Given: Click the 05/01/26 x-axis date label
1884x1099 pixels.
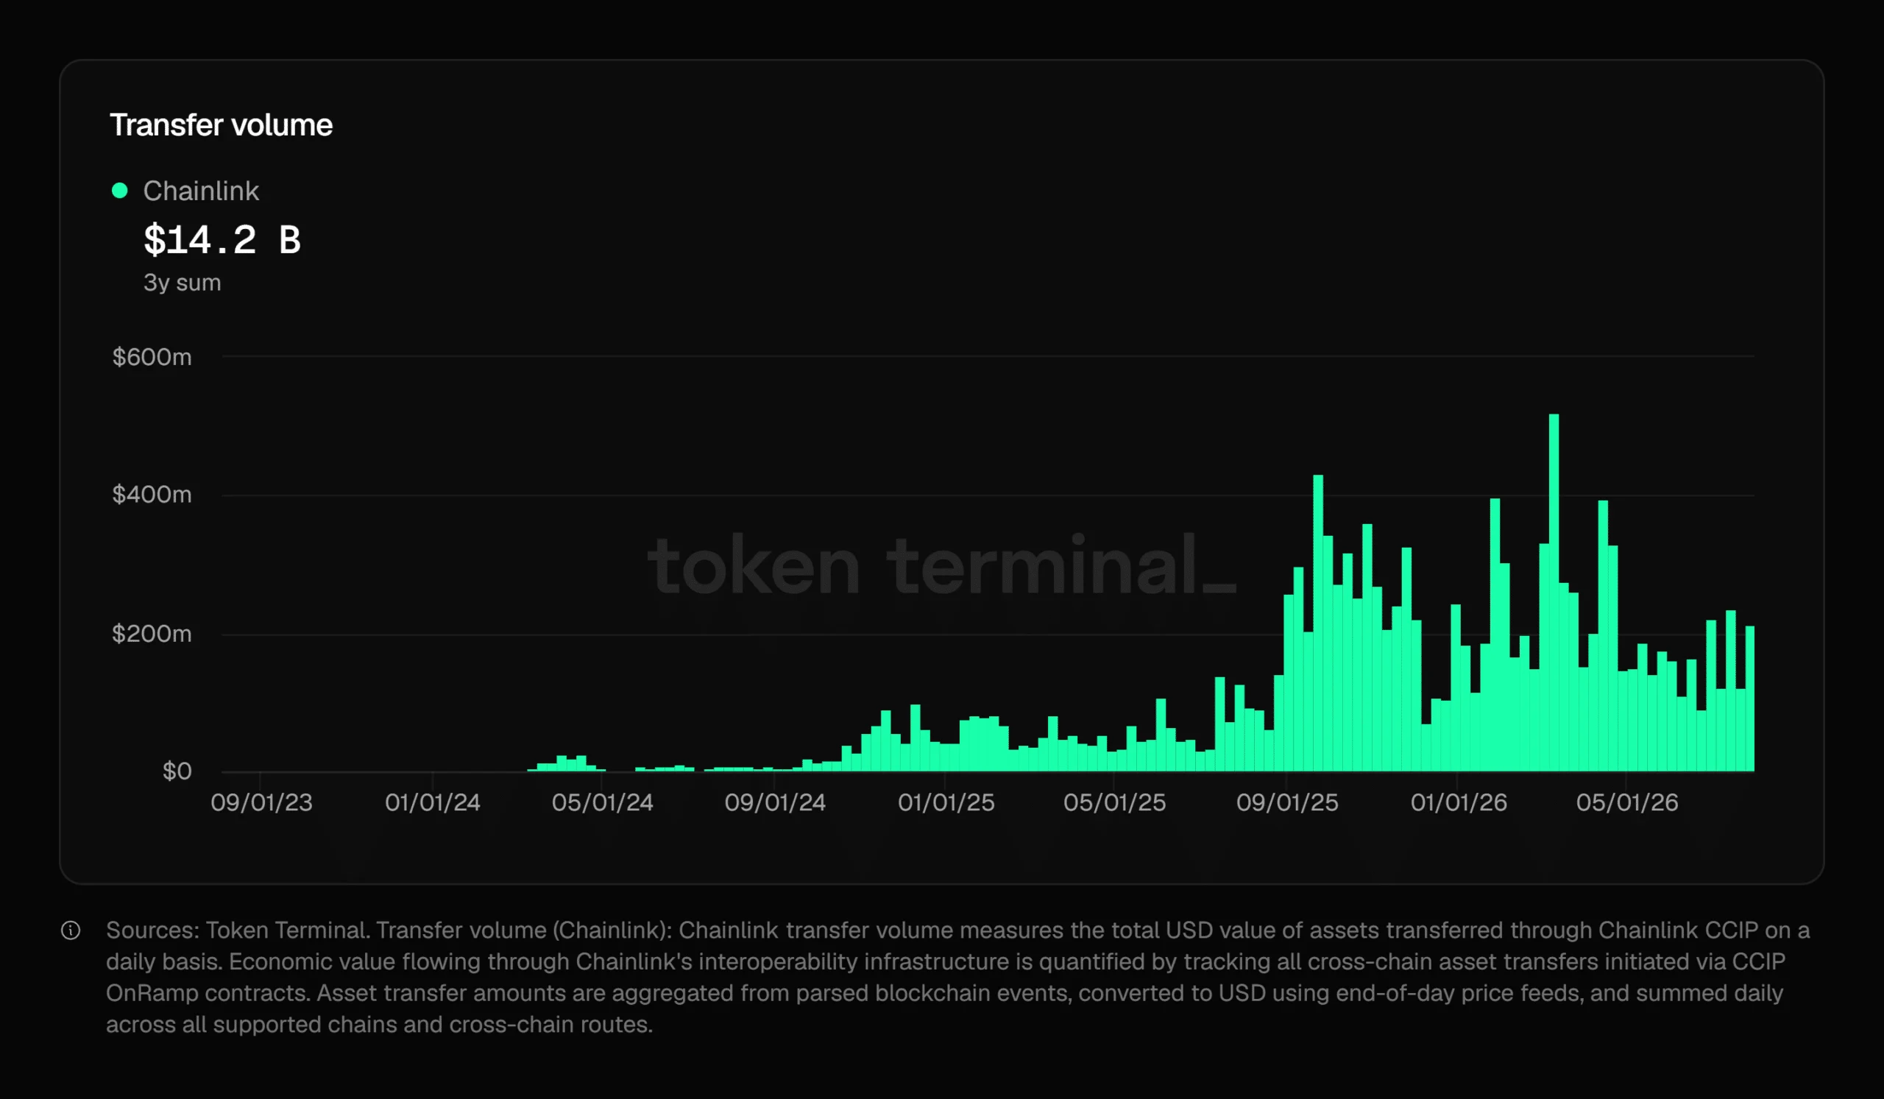Looking at the screenshot, I should [1628, 802].
